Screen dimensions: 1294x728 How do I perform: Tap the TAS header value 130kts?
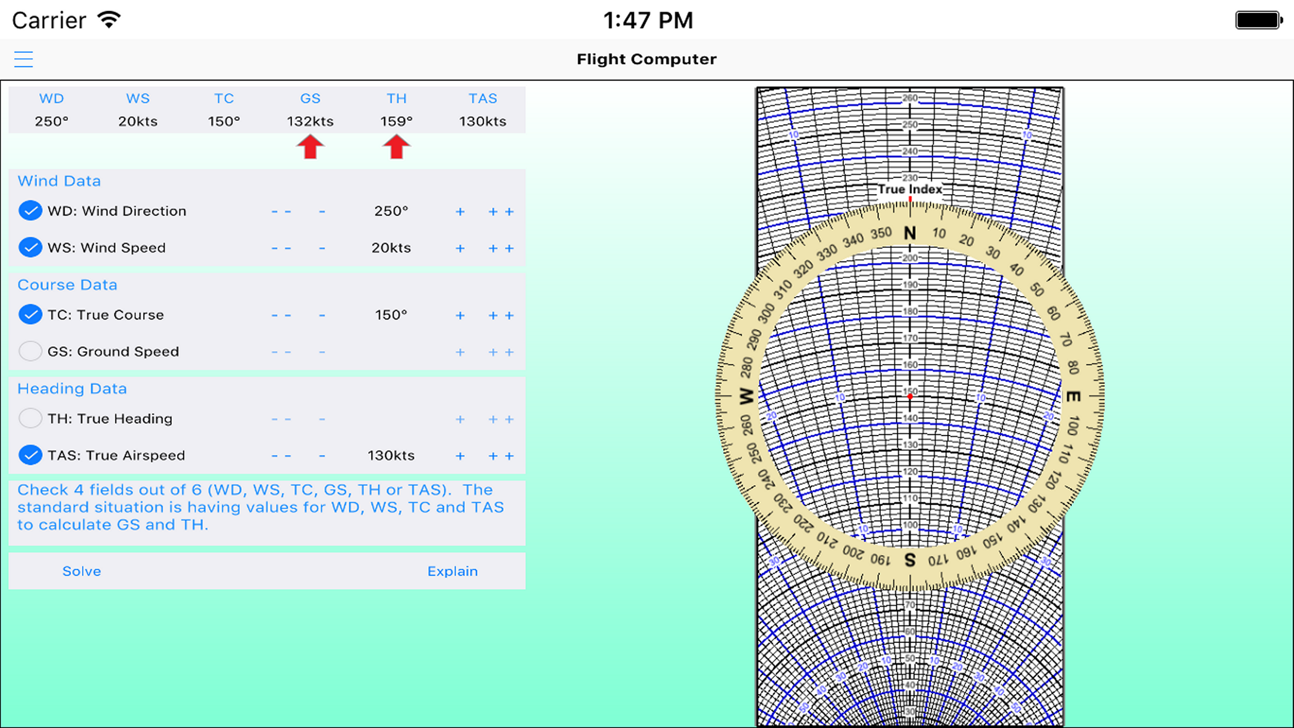[x=482, y=121]
